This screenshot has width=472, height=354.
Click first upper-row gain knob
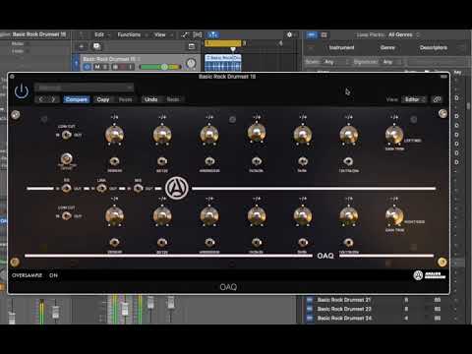pos(114,134)
